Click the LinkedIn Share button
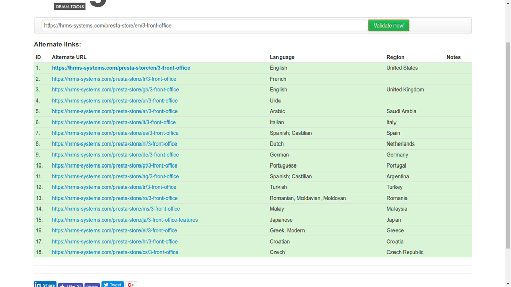This screenshot has width=511, height=287. coord(45,284)
